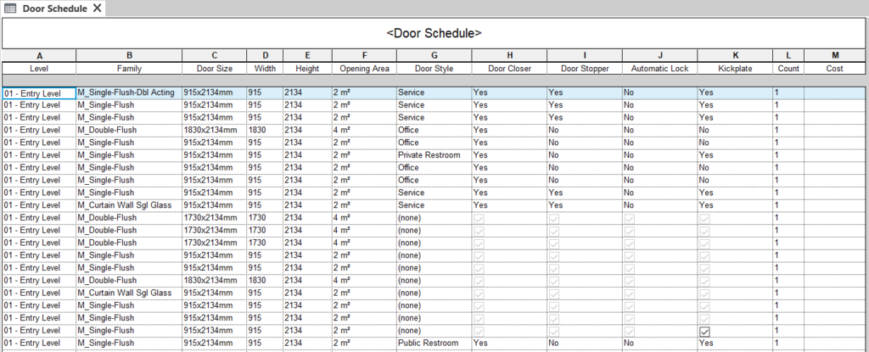Select the Cost column header
The image size is (869, 352).
pyautogui.click(x=835, y=68)
